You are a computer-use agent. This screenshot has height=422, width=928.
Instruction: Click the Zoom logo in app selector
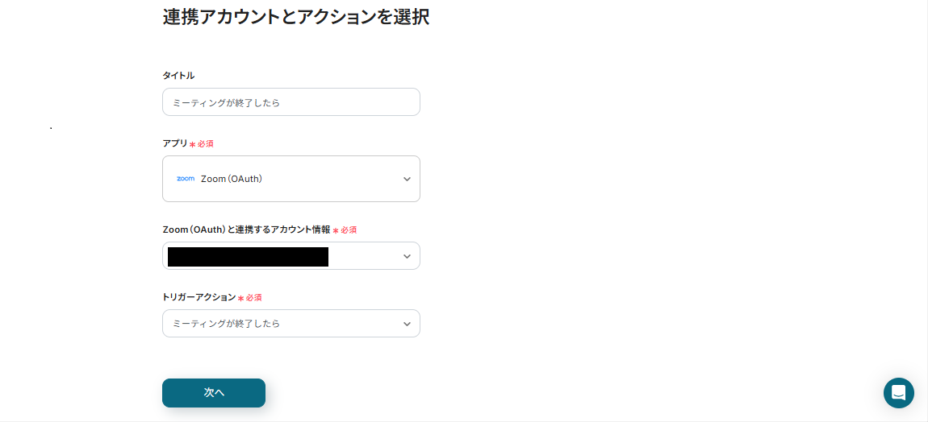click(x=186, y=179)
